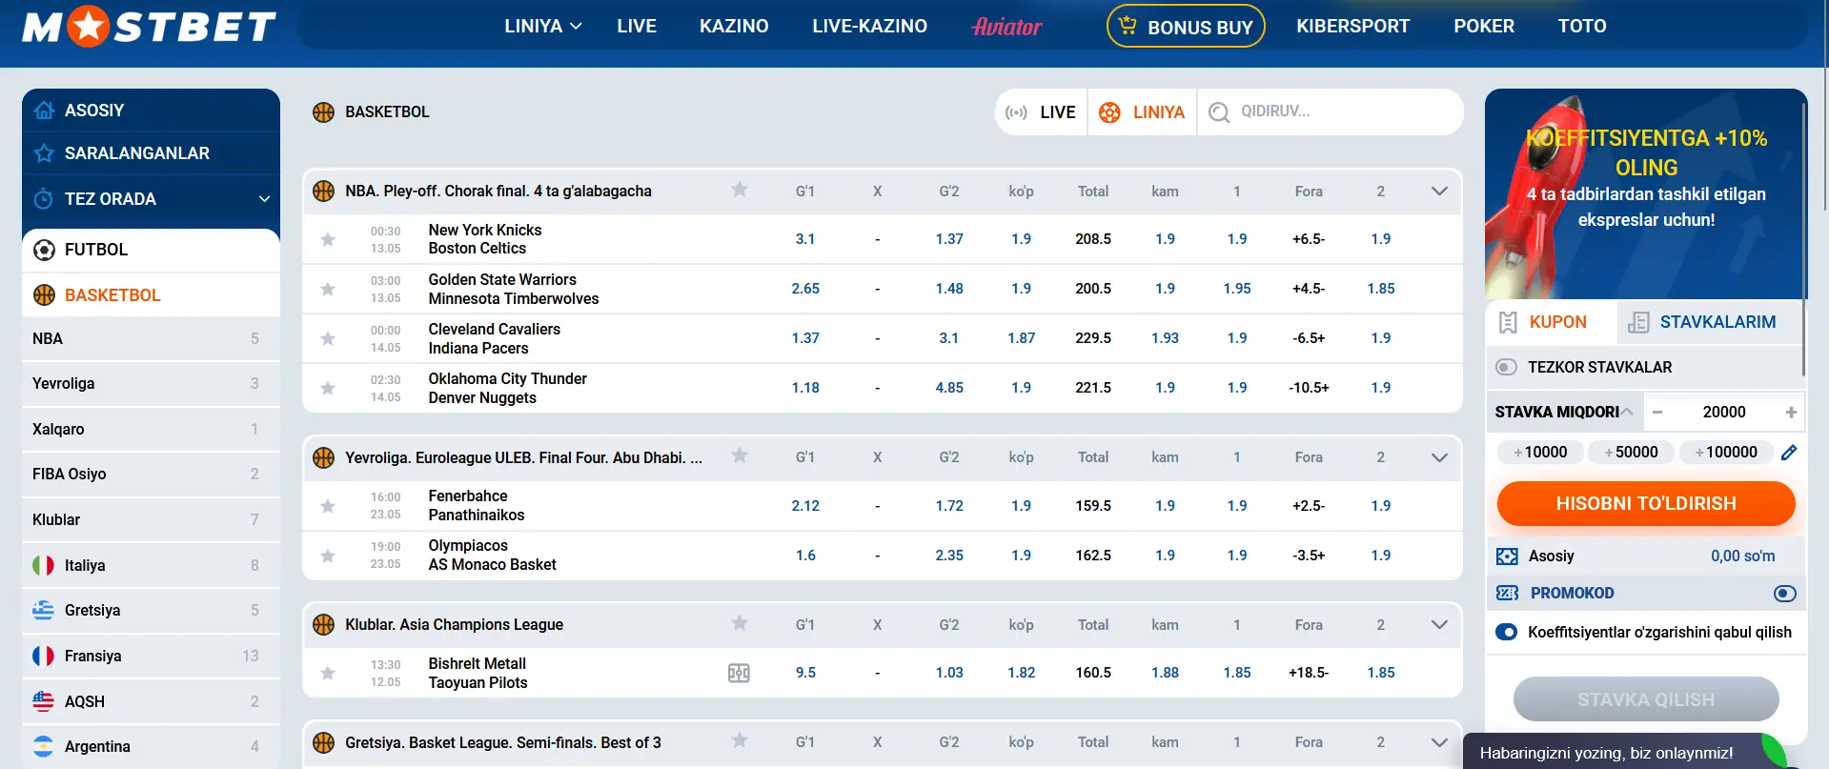1829x769 pixels.
Task: Favorite the Yevroliga league star
Action: tap(740, 455)
